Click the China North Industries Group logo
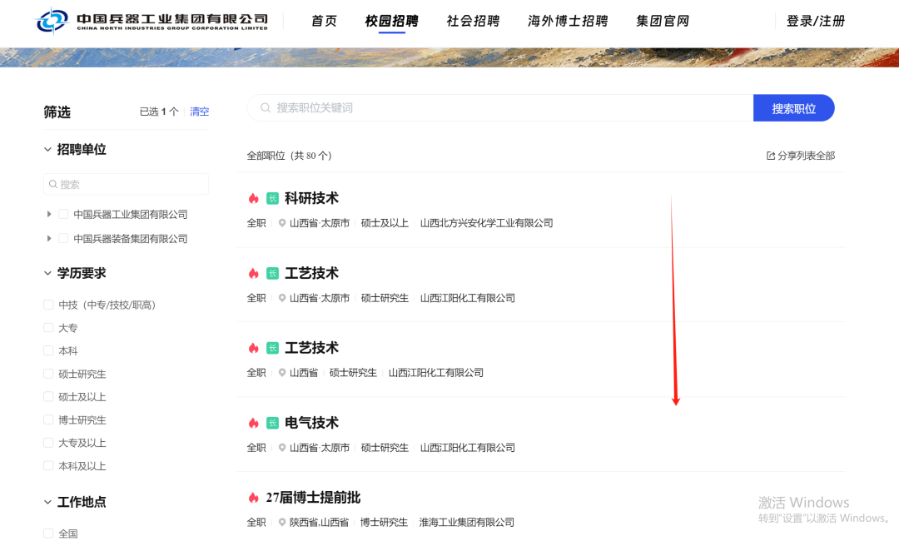The image size is (899, 546). (x=151, y=21)
